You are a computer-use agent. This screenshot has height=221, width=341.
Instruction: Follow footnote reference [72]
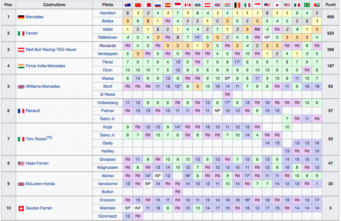pos(49,137)
